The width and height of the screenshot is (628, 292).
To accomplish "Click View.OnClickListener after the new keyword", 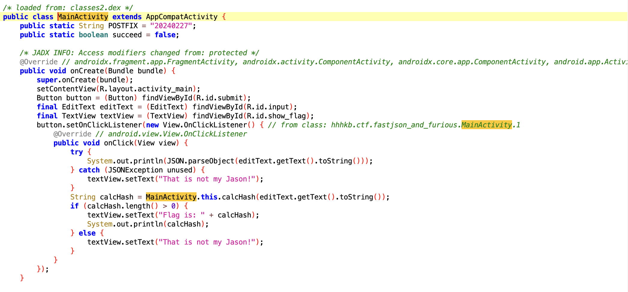I will pos(205,125).
